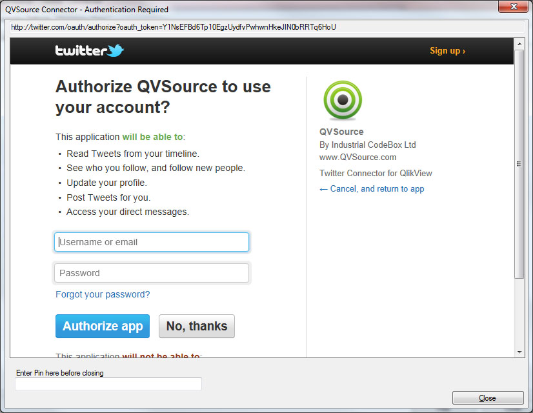
Task: Click the scrollbar up arrow
Action: pyautogui.click(x=519, y=44)
